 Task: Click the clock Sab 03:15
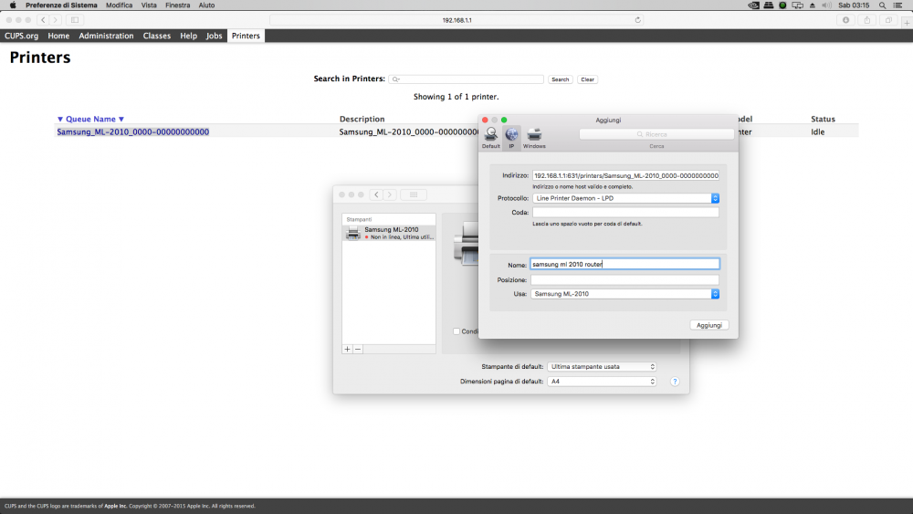[854, 5]
